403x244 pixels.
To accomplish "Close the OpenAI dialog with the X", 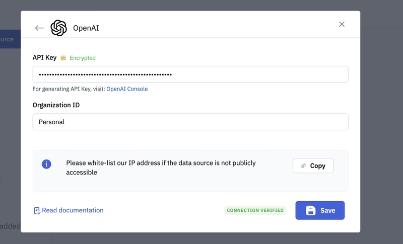I will coord(342,24).
